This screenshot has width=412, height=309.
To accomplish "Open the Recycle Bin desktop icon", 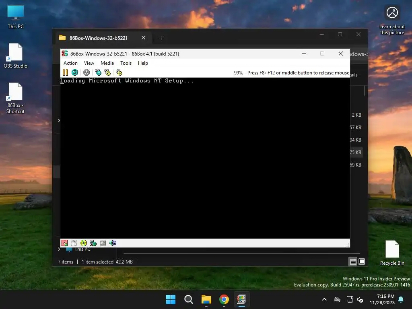I will pos(392,253).
